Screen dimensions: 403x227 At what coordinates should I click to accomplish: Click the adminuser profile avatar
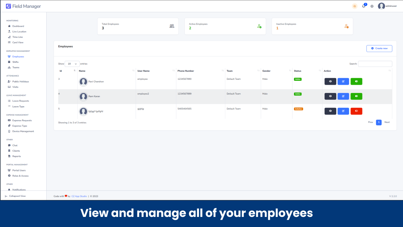(x=382, y=6)
